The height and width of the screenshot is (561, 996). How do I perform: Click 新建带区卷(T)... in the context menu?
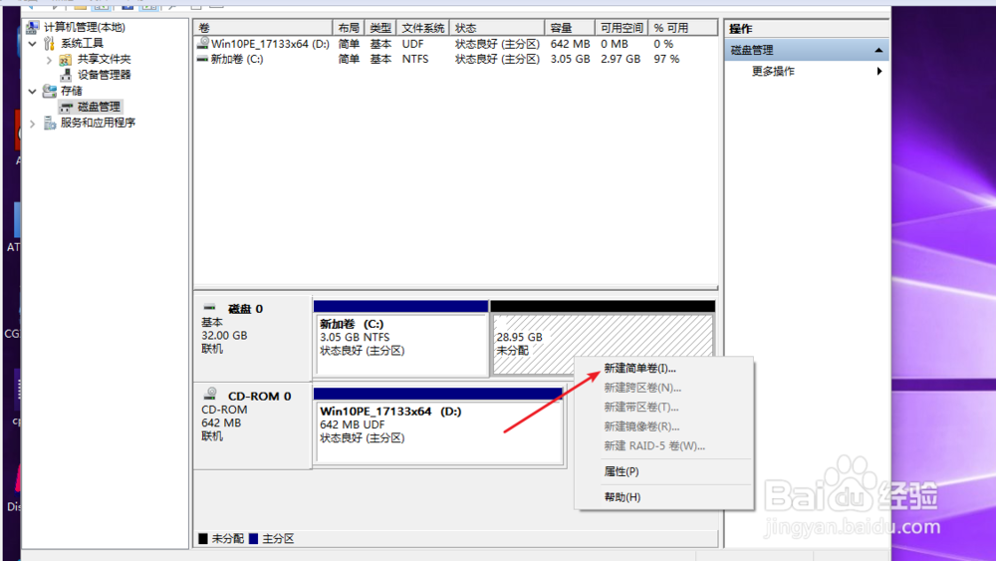[x=640, y=408]
